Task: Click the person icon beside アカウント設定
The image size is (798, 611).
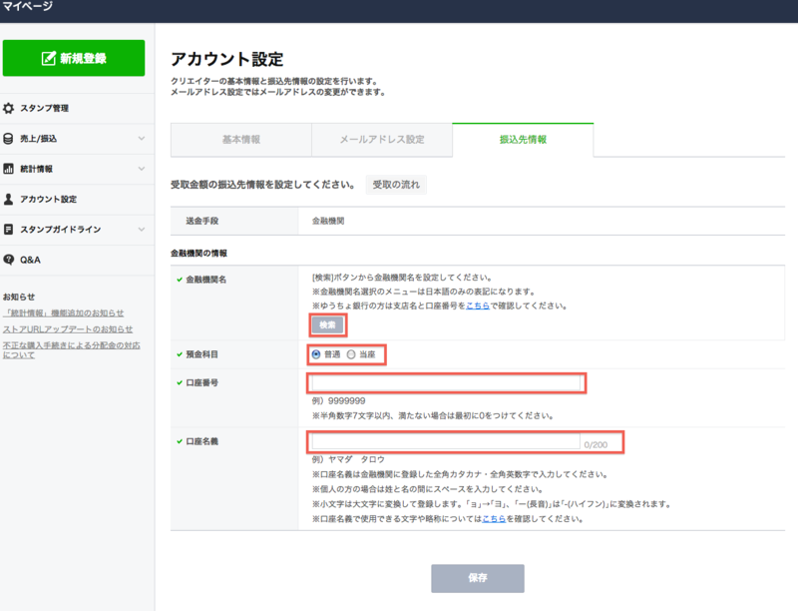Action: tap(8, 199)
